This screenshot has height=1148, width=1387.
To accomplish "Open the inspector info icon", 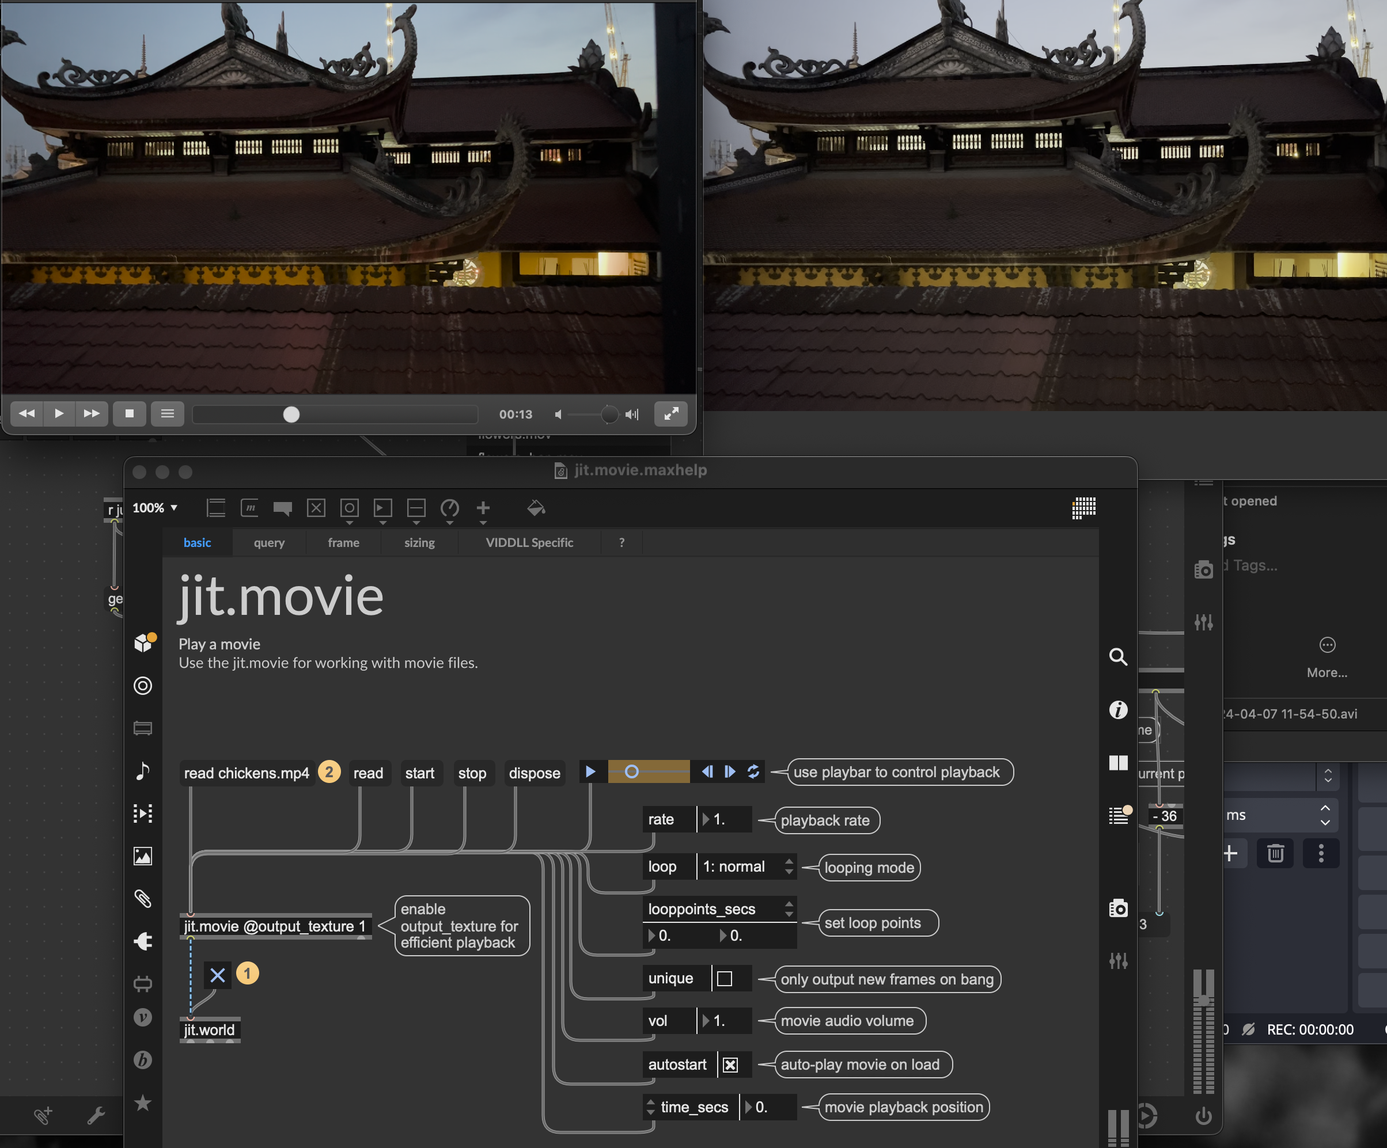I will pyautogui.click(x=1117, y=710).
